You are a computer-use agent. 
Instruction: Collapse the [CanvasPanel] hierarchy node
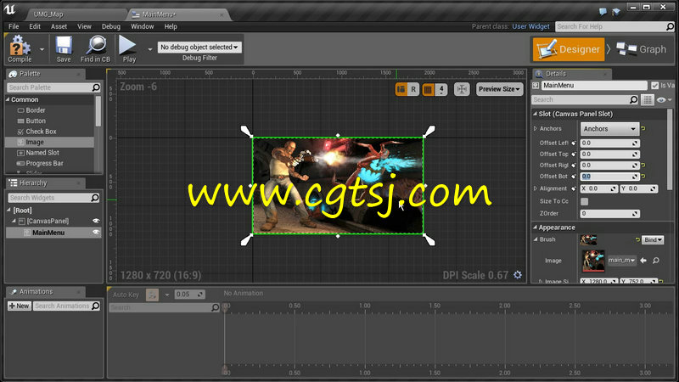tap(14, 221)
